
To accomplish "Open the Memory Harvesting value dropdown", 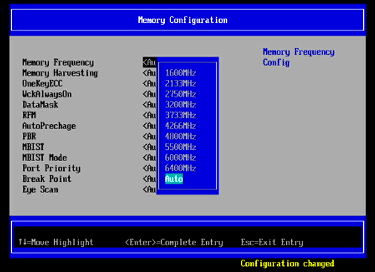I will tap(149, 73).
